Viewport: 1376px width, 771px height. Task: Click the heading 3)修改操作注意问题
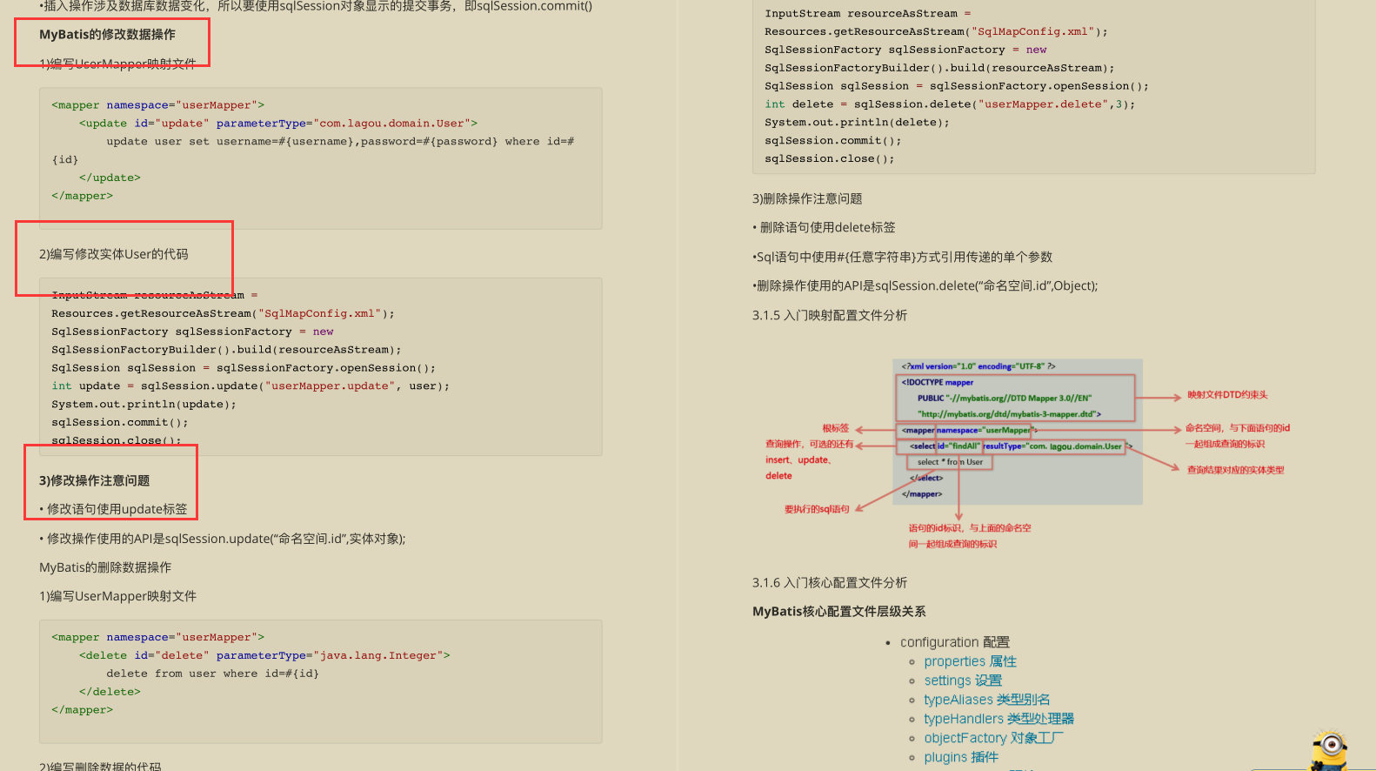[94, 480]
